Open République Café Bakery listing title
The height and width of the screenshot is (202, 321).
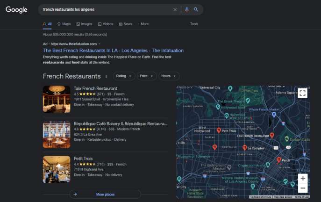[121, 124]
